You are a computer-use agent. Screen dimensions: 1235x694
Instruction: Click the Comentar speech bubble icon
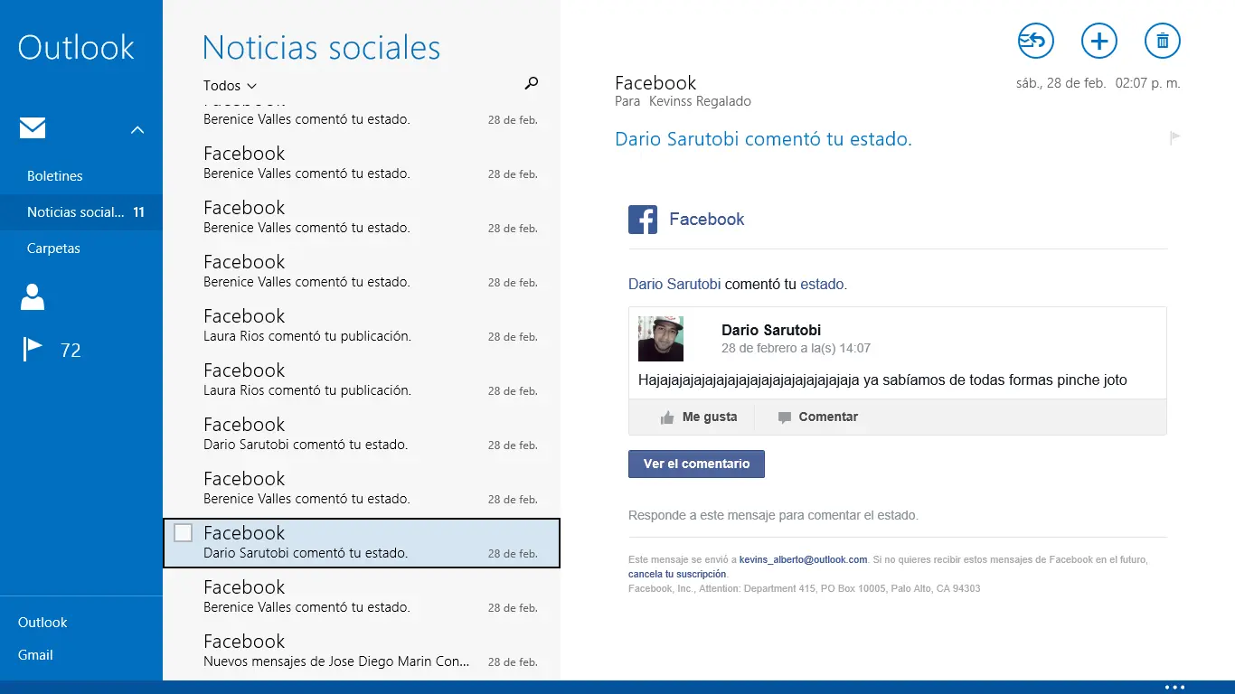784,417
